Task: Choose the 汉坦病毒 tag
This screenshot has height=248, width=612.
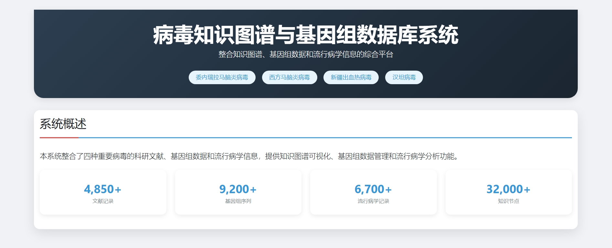Action: pyautogui.click(x=404, y=77)
